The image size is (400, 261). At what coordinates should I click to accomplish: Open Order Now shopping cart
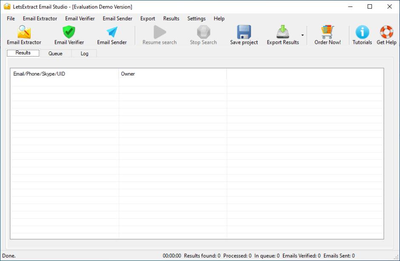327,32
